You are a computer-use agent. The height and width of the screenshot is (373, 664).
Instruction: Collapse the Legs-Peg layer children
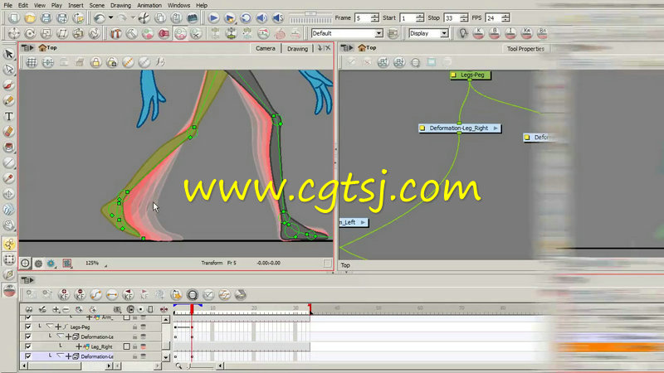(50, 327)
